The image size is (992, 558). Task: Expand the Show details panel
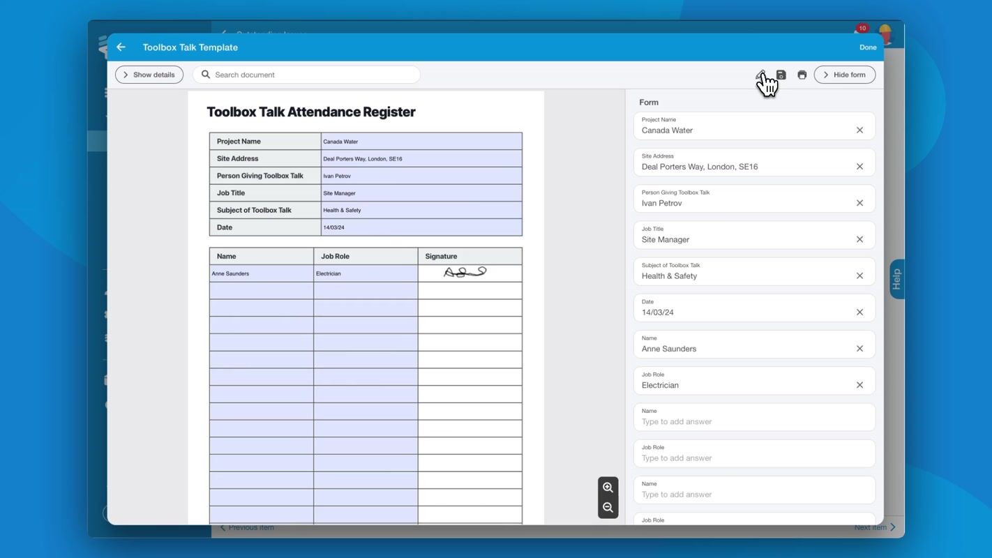149,75
